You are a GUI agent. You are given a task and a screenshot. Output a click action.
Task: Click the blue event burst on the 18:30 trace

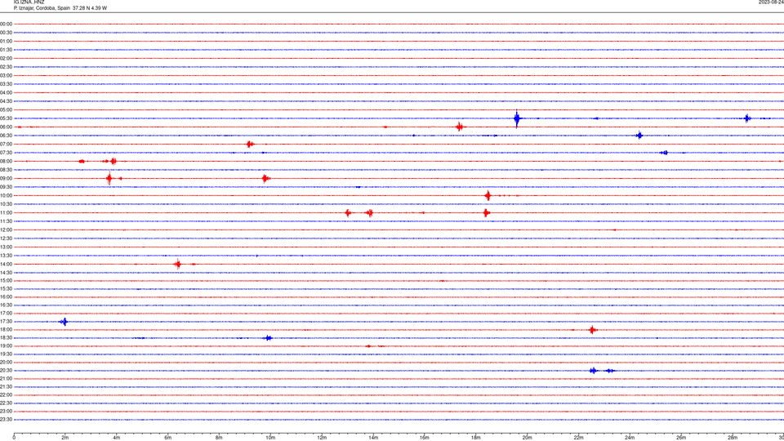click(268, 338)
